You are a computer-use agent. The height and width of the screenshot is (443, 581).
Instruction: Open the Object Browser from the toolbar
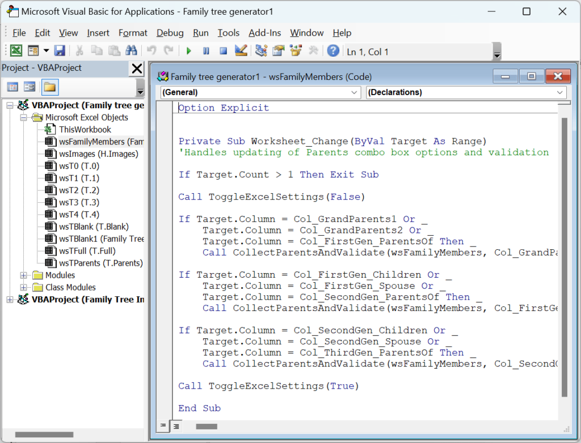pyautogui.click(x=295, y=51)
